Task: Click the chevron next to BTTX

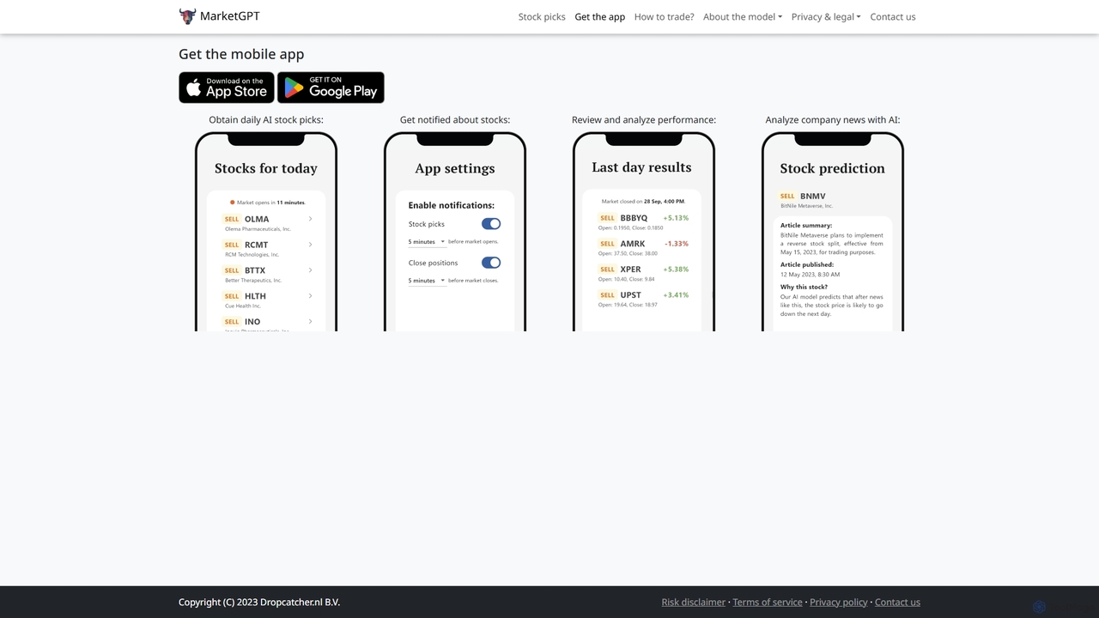Action: tap(310, 270)
